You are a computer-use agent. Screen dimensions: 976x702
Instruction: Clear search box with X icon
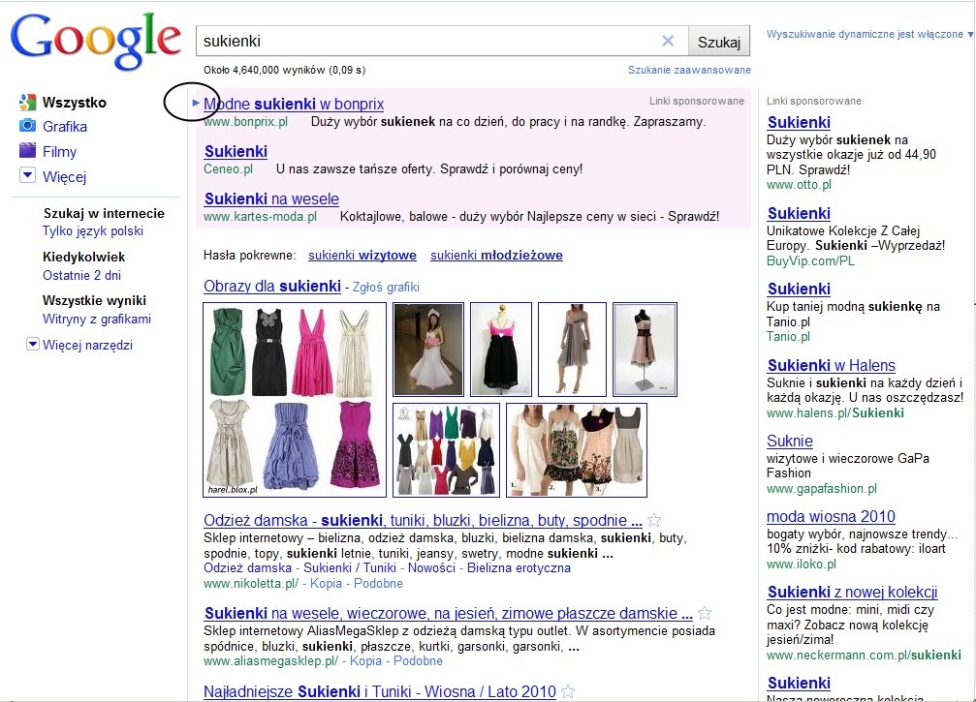point(668,41)
